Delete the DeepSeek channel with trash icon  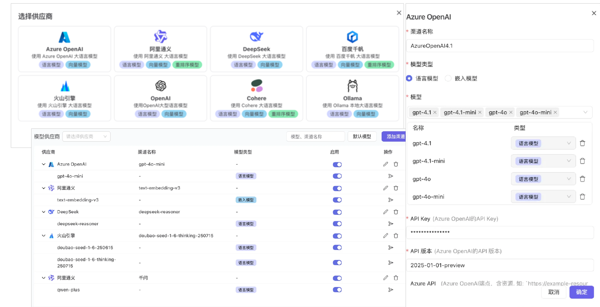click(x=396, y=212)
